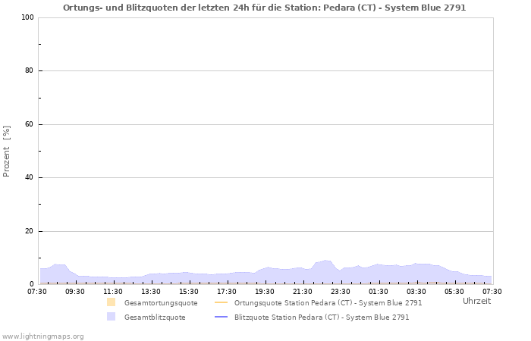Click the Gesamtblitzquote legend label
The height and width of the screenshot is (341, 531).
(x=155, y=318)
